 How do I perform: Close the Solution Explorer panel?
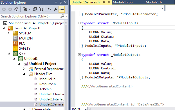click(x=65, y=2)
